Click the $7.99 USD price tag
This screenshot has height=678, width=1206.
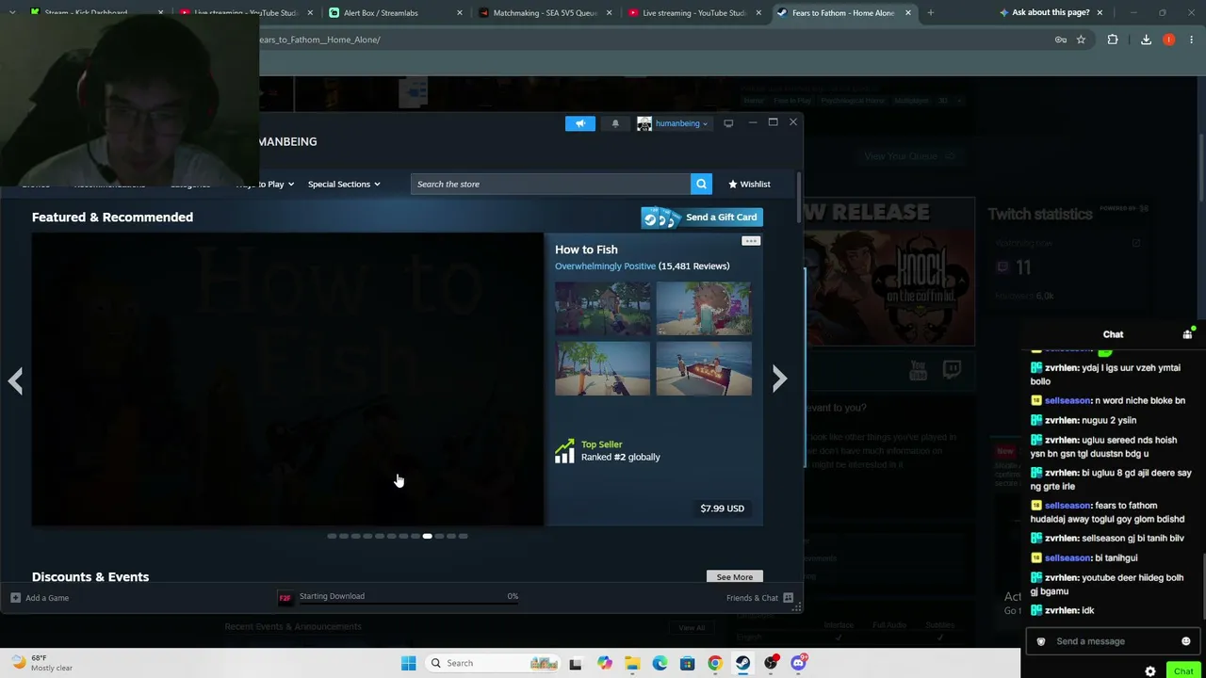pos(722,508)
